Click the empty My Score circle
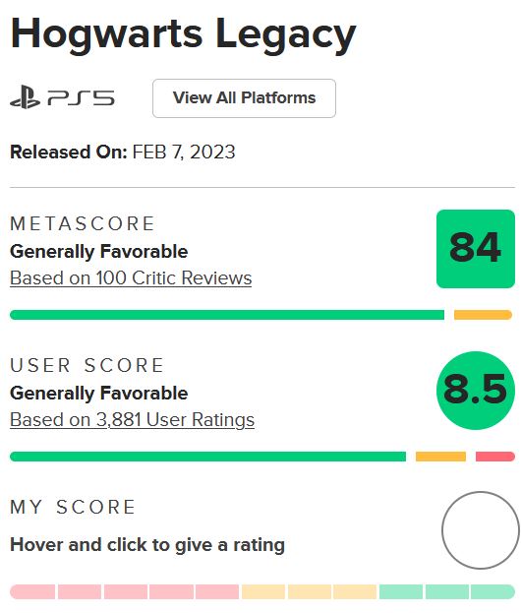Image resolution: width=521 pixels, height=613 pixels. [x=481, y=530]
